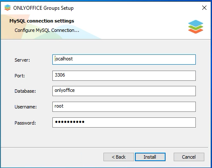Click the 'Username:' label
Image resolution: width=212 pixels, height=168 pixels.
[x=26, y=107]
